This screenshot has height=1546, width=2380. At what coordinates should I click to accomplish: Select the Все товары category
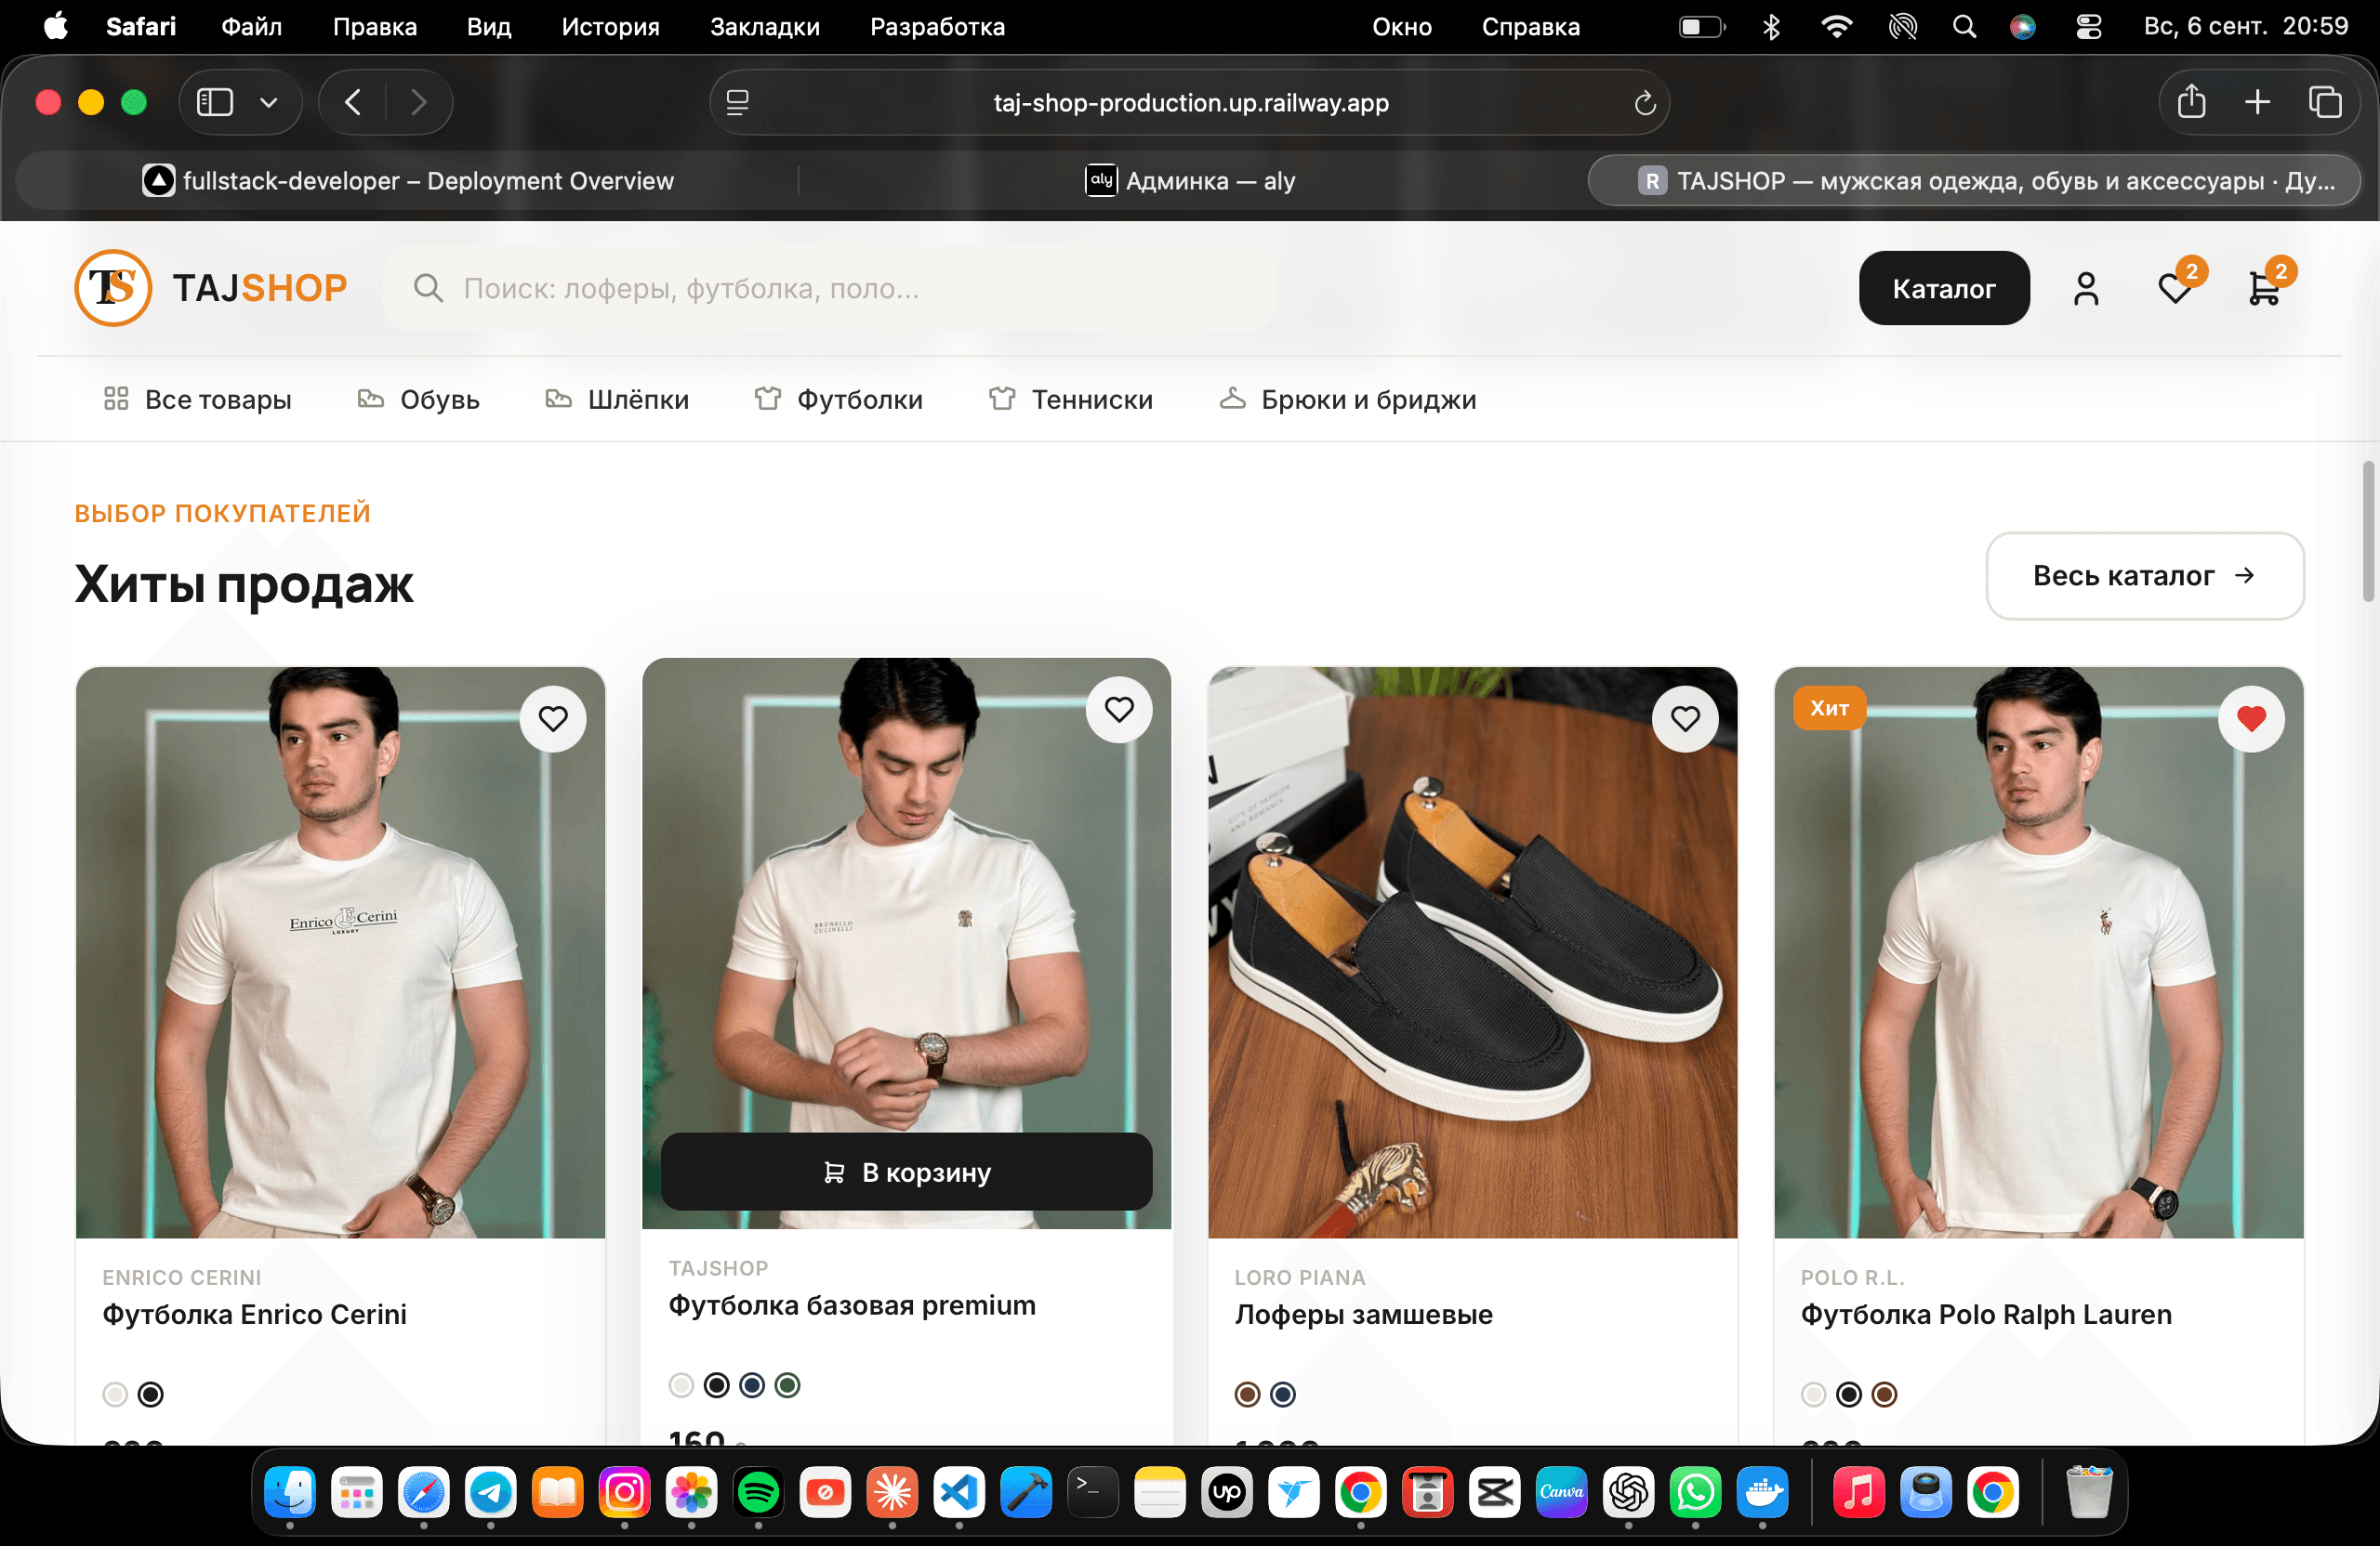coord(197,400)
